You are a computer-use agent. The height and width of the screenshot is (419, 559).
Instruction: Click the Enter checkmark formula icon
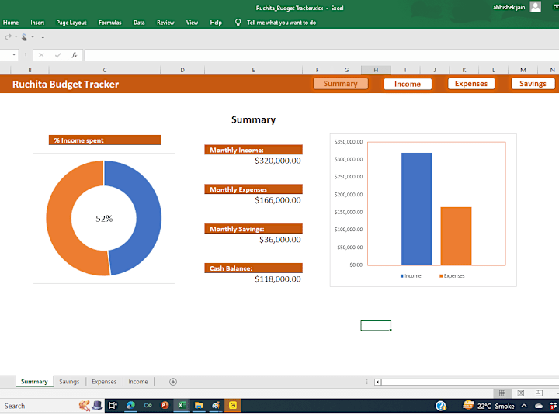(57, 55)
